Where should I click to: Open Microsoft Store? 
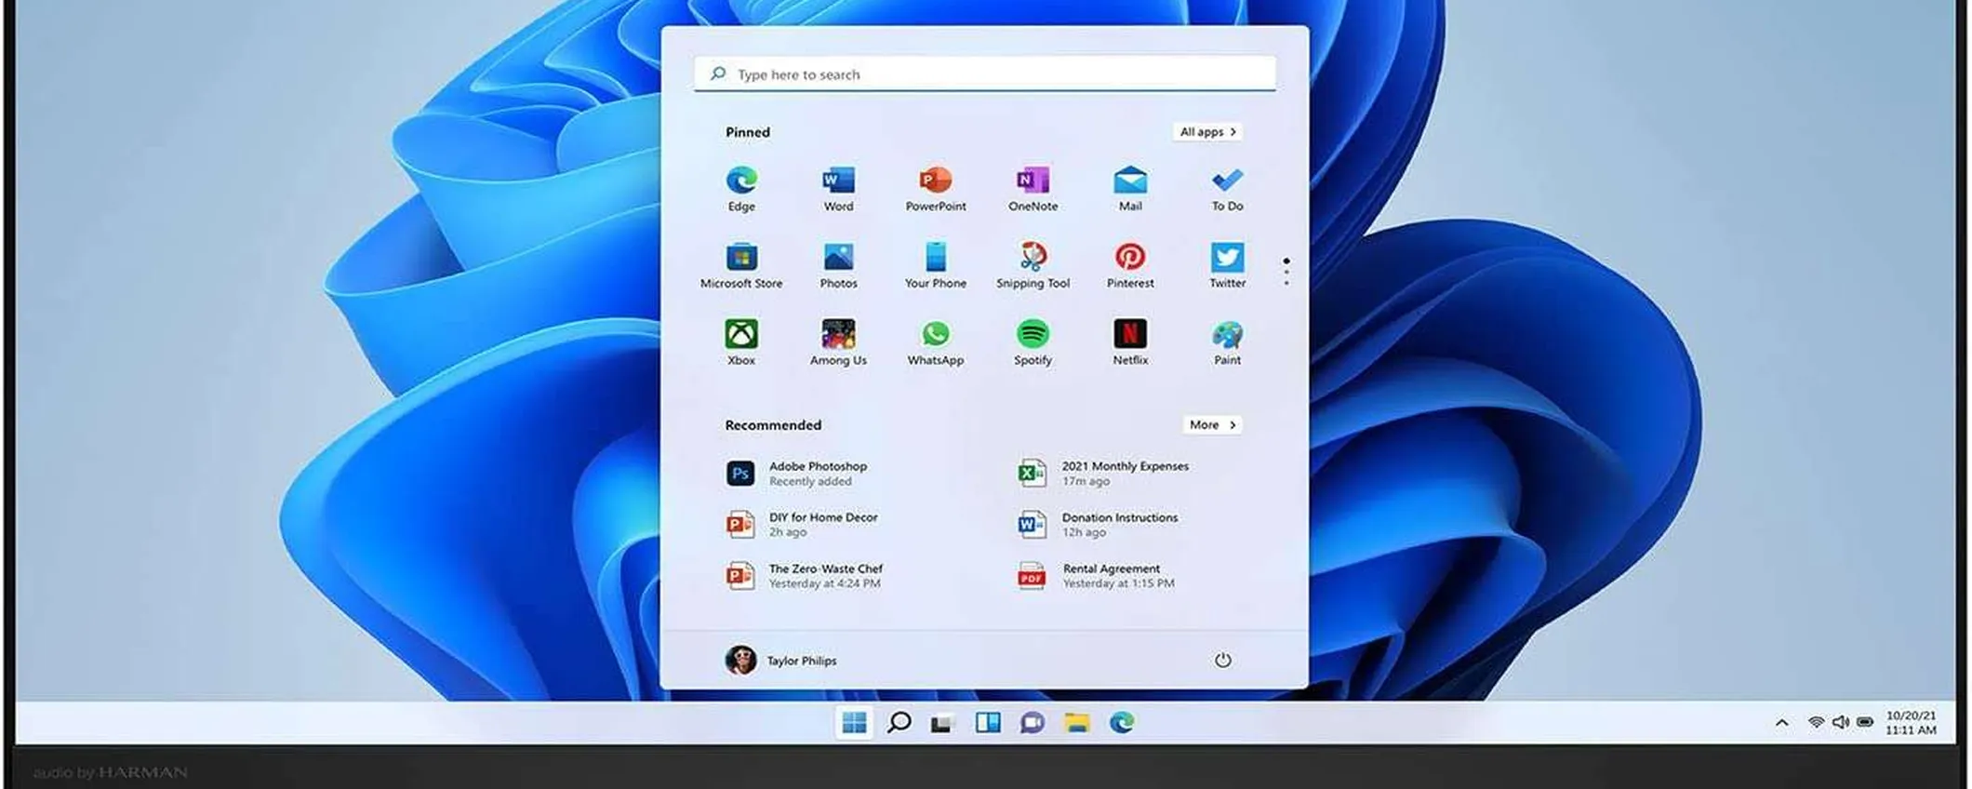(741, 265)
